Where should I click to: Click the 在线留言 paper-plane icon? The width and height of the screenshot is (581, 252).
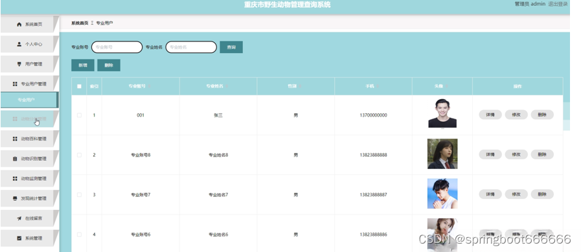(19, 218)
